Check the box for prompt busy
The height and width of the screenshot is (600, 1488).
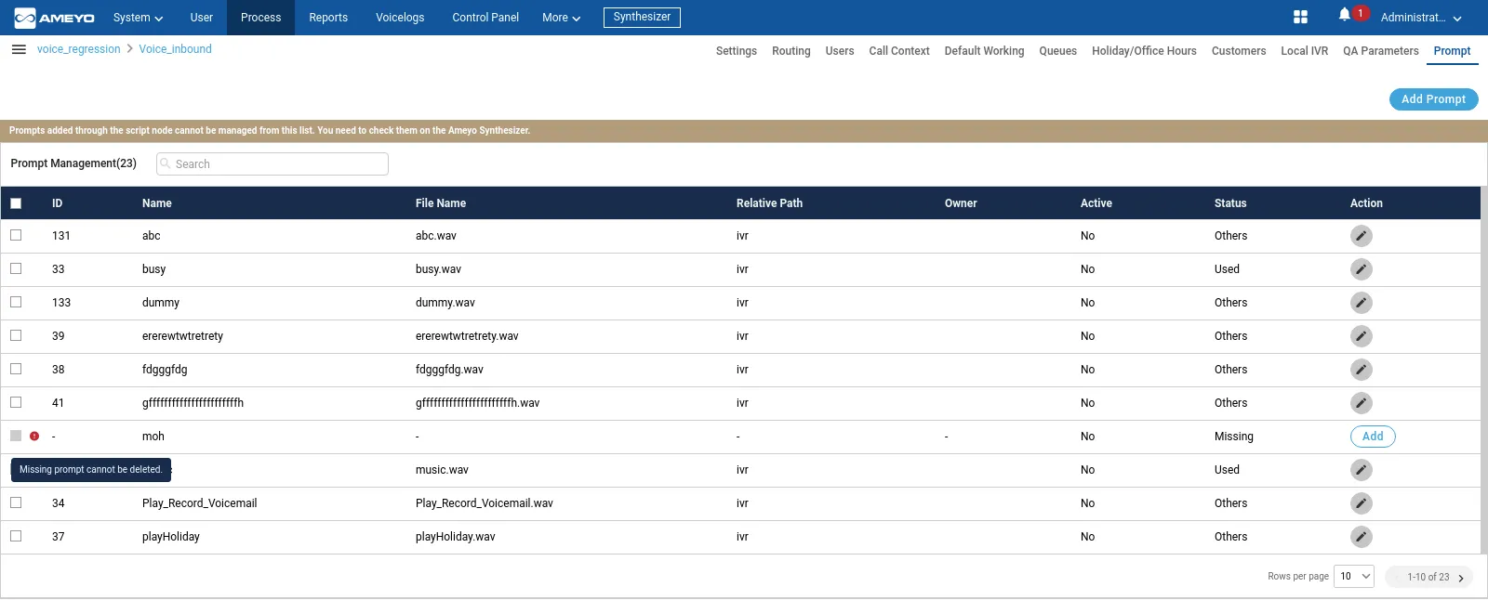tap(16, 268)
